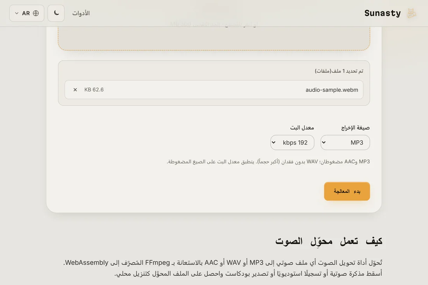Click the معدل البت label

point(302,128)
